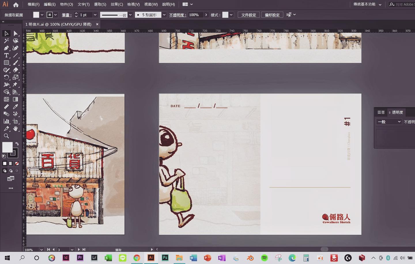Select the Direct Selection tool
The image size is (415, 264).
coord(16,33)
